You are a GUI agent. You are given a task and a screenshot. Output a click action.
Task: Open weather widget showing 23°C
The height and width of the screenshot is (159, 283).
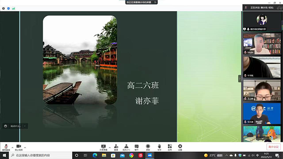[x=213, y=155]
